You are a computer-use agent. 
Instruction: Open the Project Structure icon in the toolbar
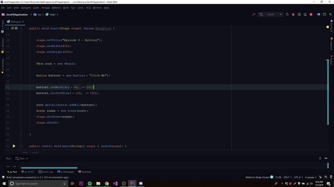[319, 15]
